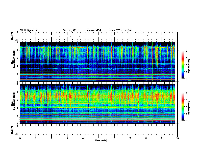200x155 pixels.
Task: Click the "8" minute tick on time axis
Action: 146,138
